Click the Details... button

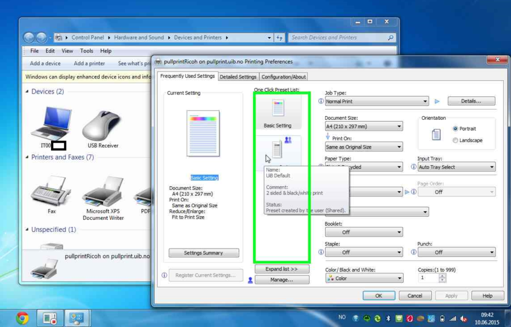coord(471,101)
